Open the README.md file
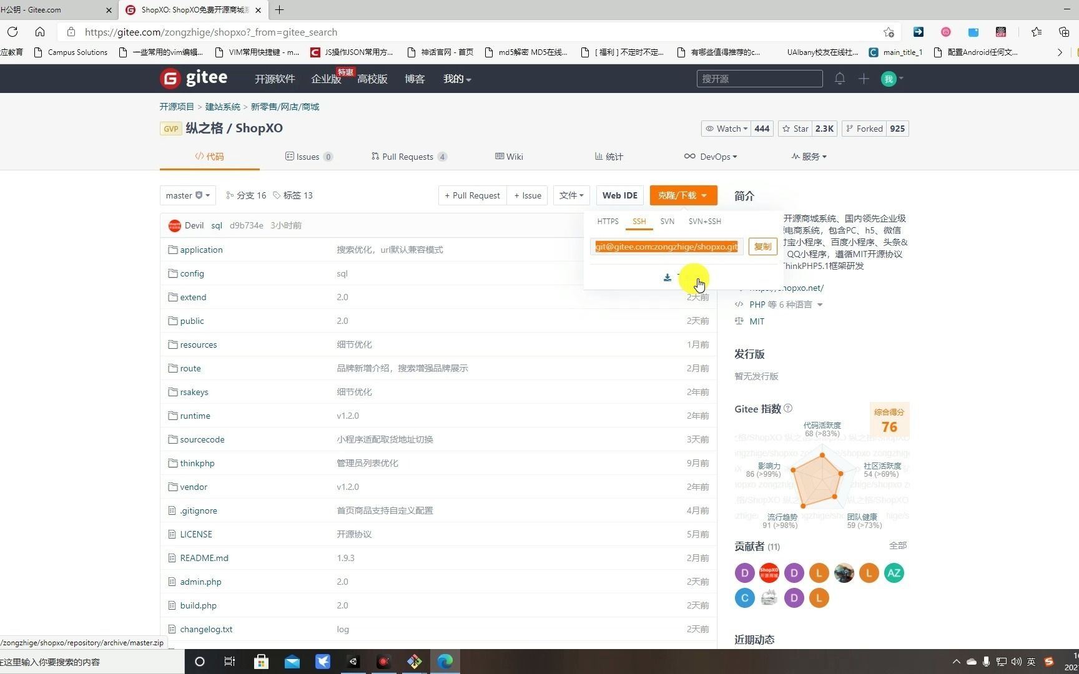Viewport: 1079px width, 674px height. click(204, 558)
